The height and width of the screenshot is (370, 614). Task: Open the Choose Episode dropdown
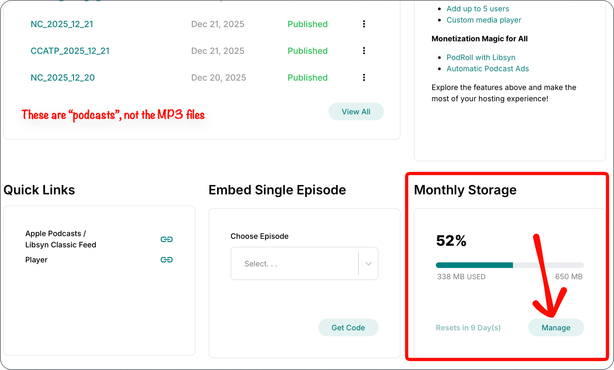click(x=304, y=264)
